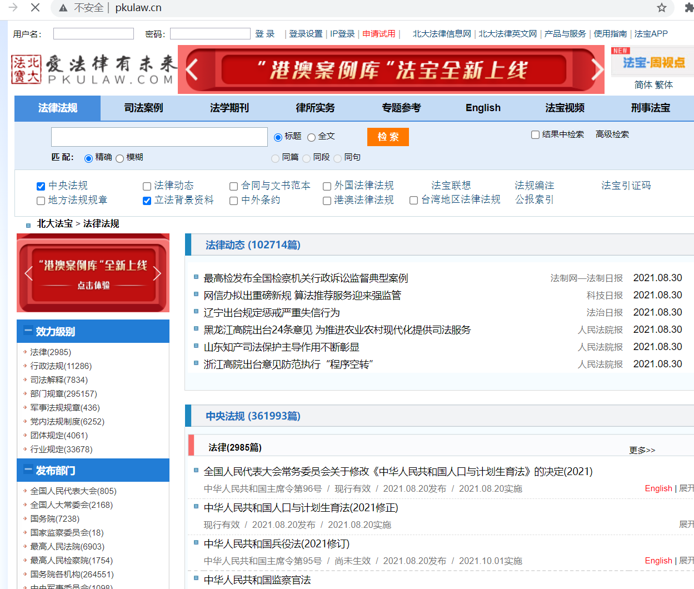Click the main search keyword box

159,137
